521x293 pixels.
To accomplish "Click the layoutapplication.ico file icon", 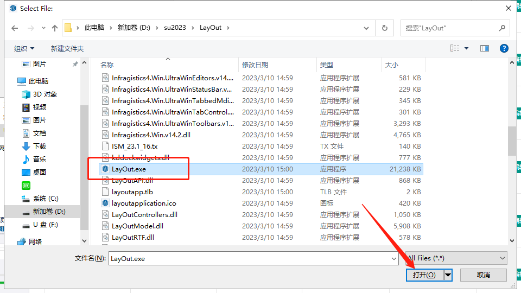I will 105,203.
